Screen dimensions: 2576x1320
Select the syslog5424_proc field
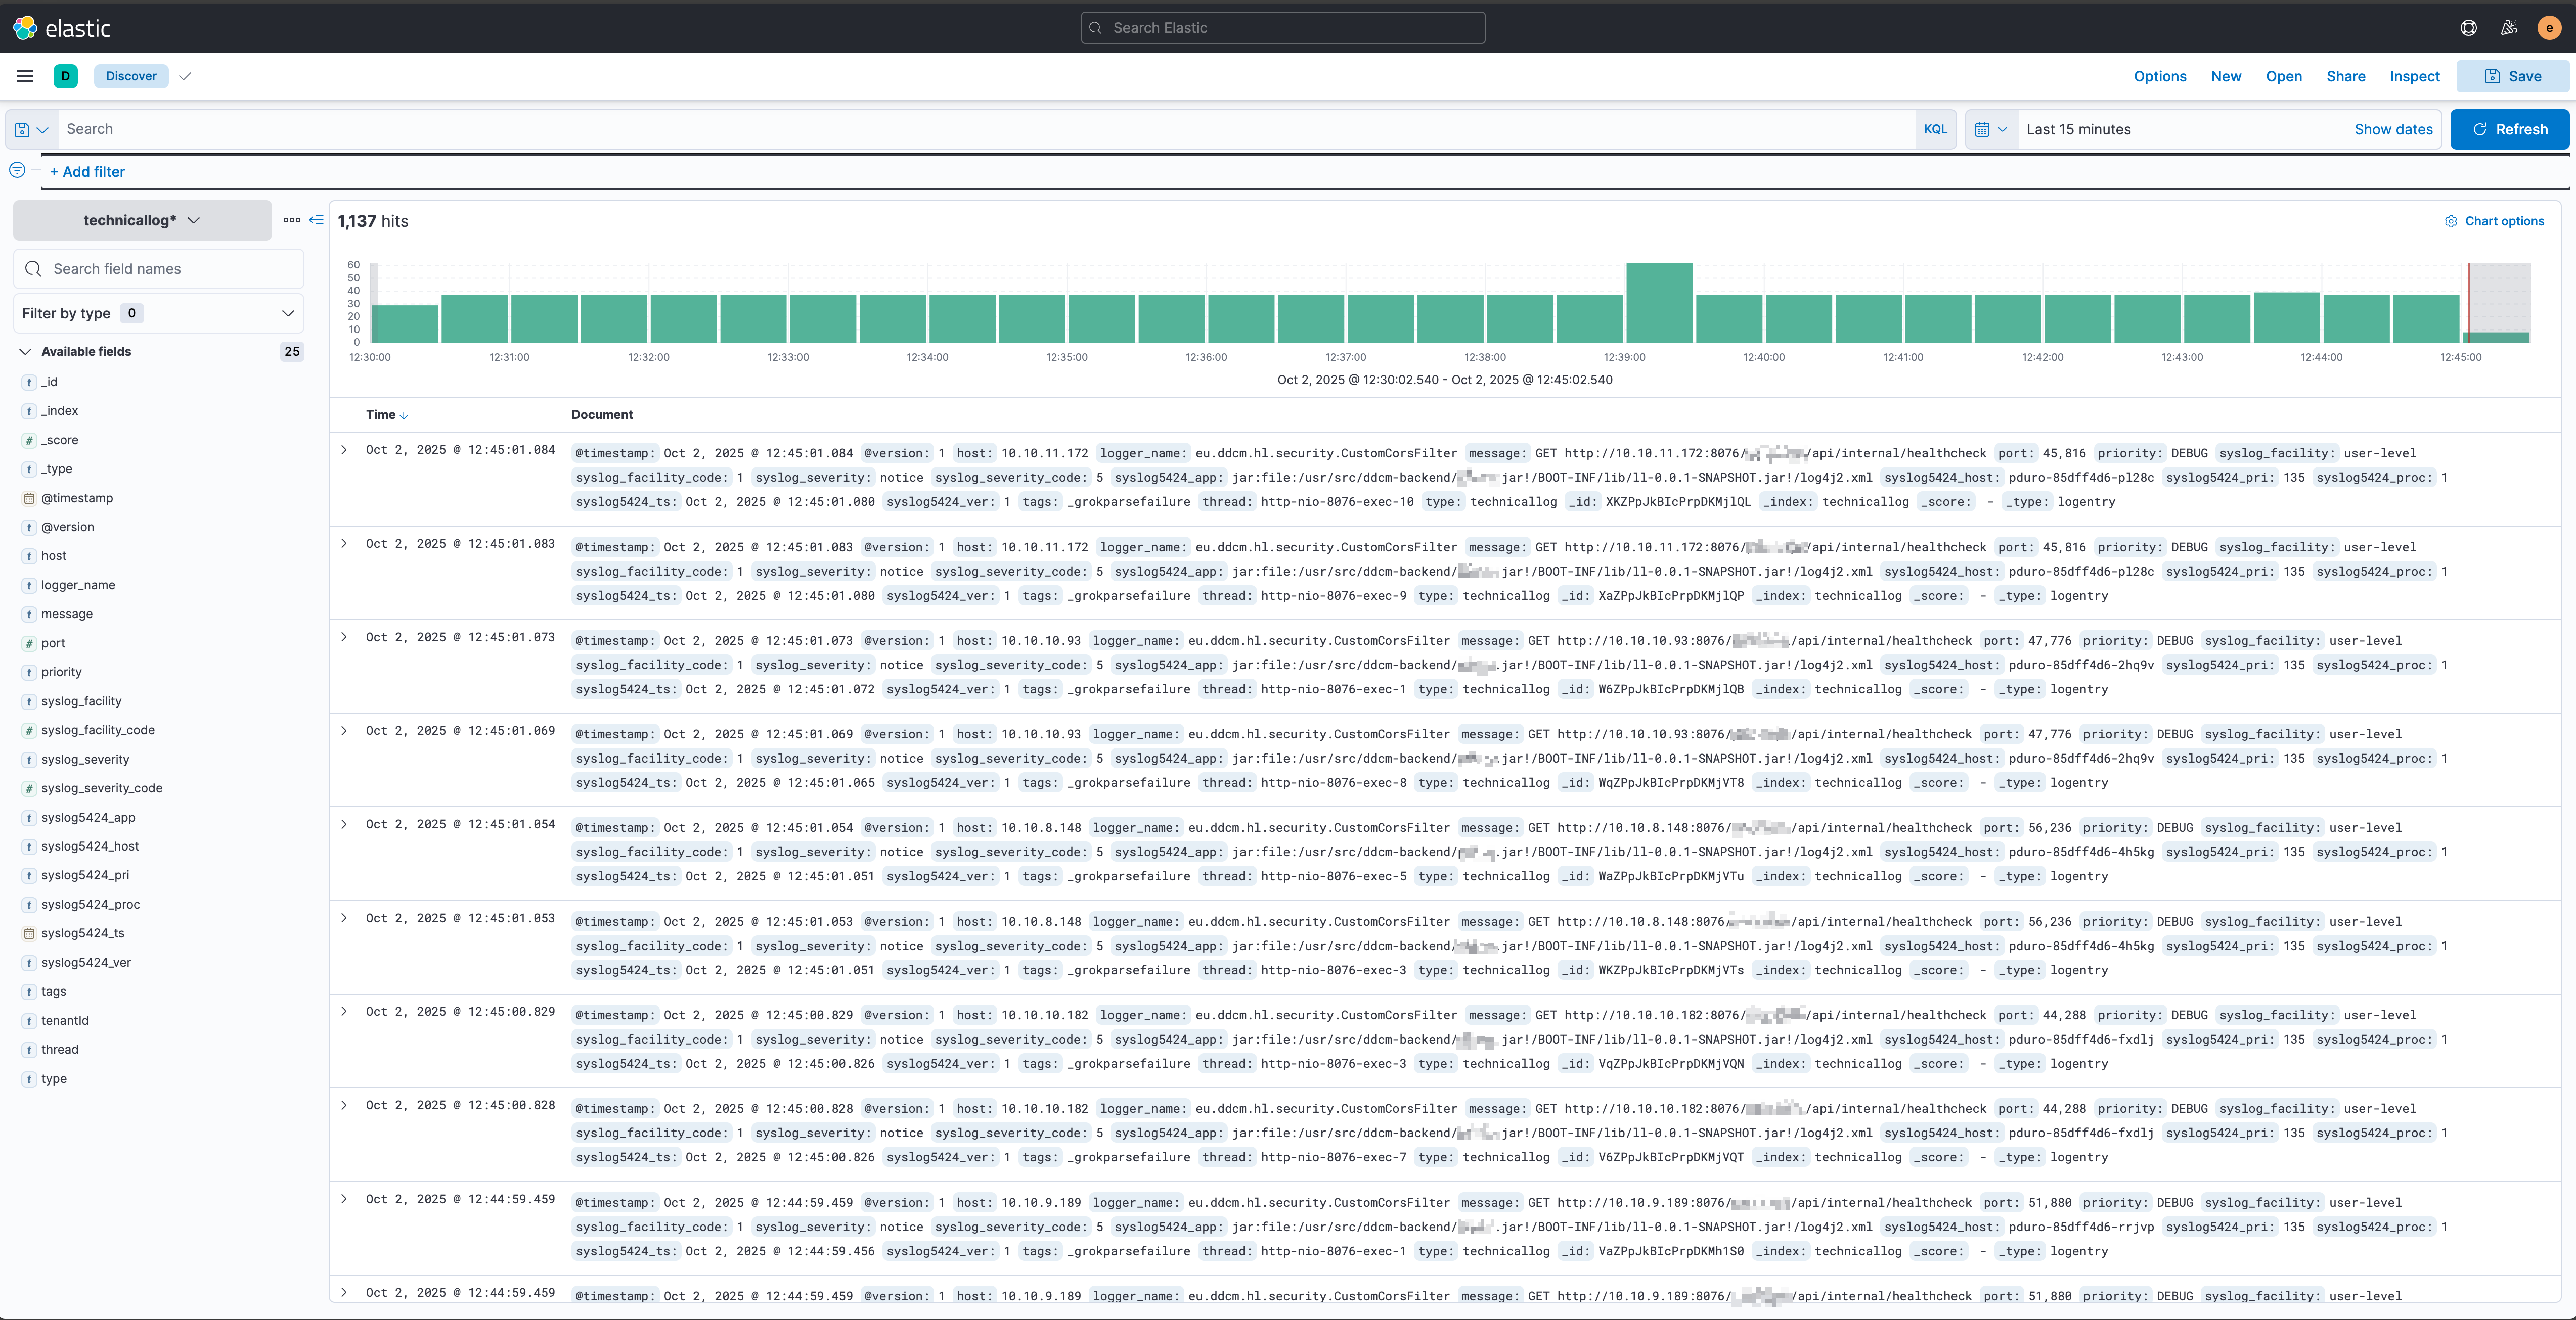coord(90,904)
